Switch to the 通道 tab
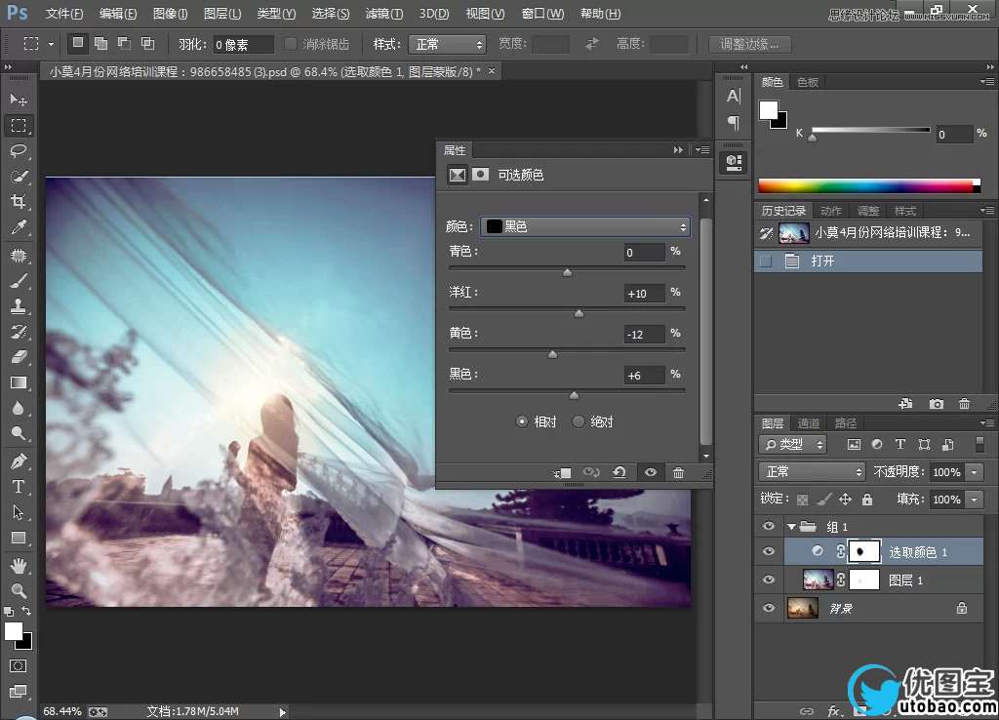Viewport: 999px width, 720px height. pyautogui.click(x=809, y=423)
